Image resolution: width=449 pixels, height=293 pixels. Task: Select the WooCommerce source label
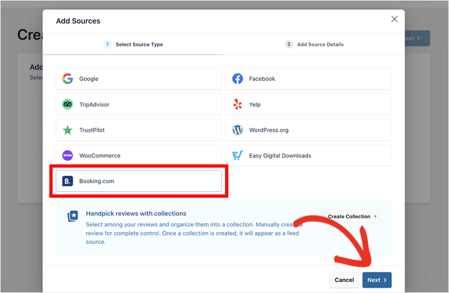99,155
